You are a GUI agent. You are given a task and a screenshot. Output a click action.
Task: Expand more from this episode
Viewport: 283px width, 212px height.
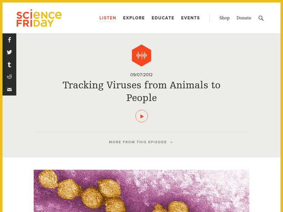coord(138,142)
